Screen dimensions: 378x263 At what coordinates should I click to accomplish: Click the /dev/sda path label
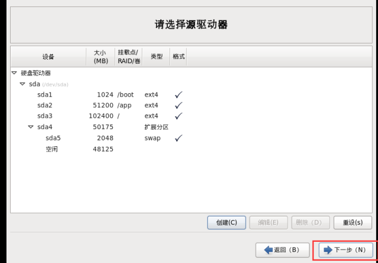click(x=55, y=84)
